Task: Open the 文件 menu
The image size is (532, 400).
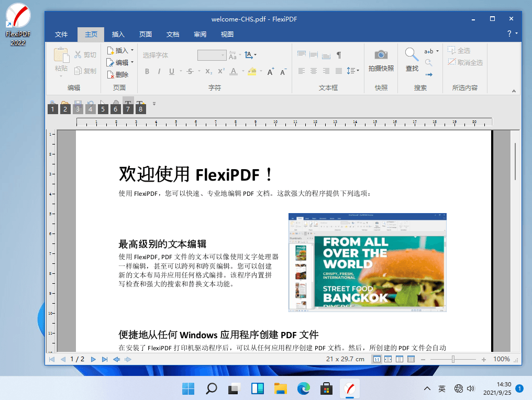Action: (61, 34)
